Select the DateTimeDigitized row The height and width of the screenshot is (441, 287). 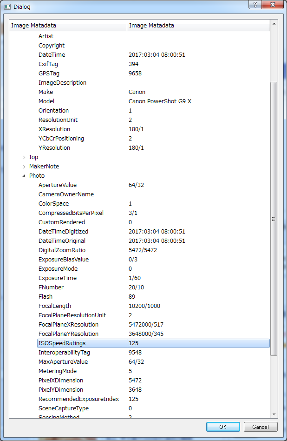(153, 231)
